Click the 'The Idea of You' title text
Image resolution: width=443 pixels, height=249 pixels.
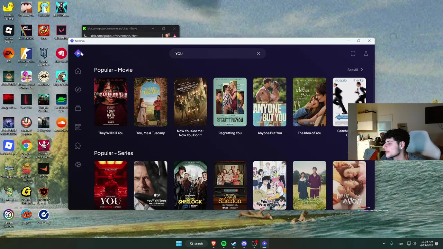tap(309, 133)
